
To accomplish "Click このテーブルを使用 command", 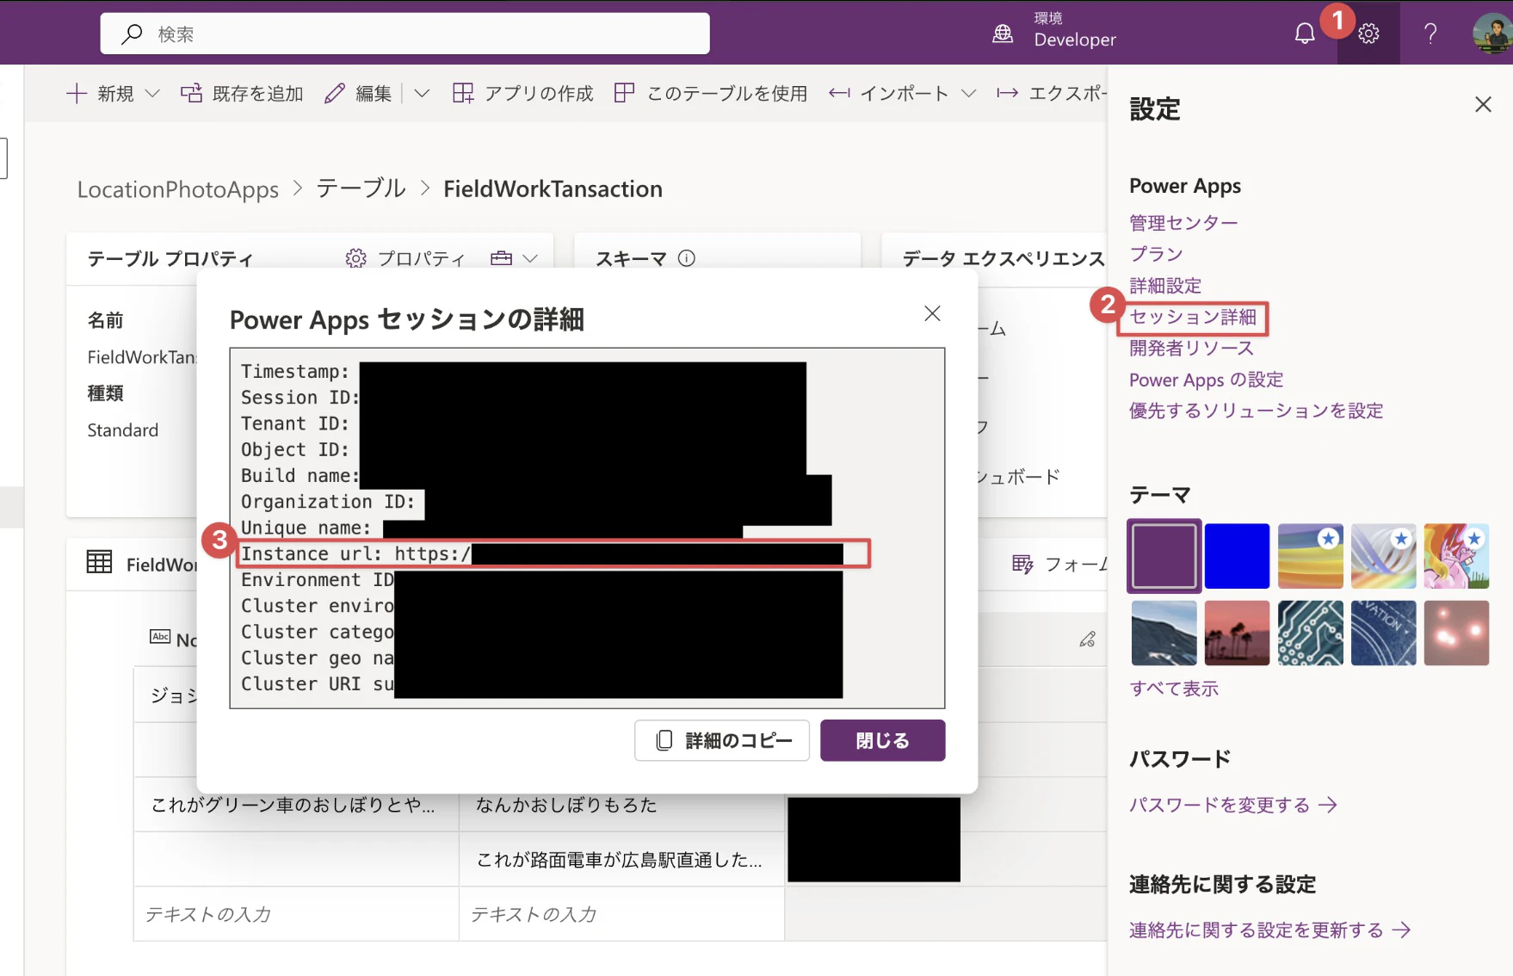I will (711, 93).
